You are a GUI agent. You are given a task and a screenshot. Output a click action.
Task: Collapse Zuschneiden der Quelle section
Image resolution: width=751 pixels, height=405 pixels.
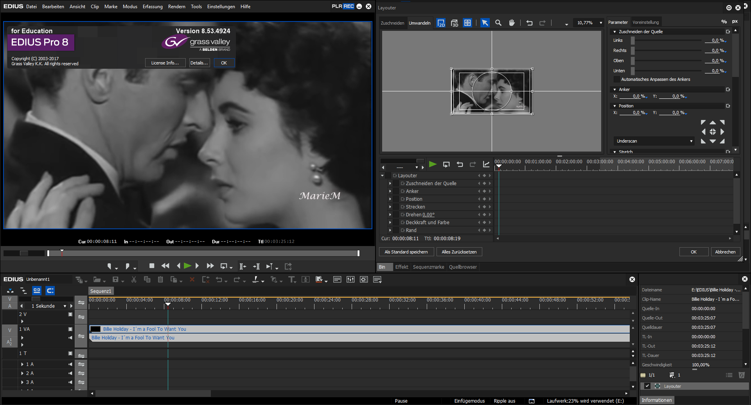point(615,32)
